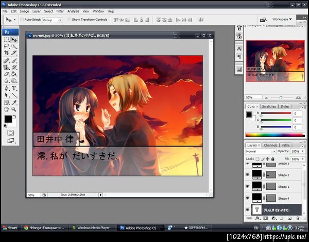This screenshot has height=242, width=309.
Task: Create new fill or adjustment layer
Action: click(x=273, y=218)
